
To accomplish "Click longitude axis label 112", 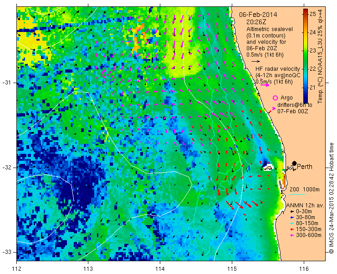I will click(x=17, y=269).
